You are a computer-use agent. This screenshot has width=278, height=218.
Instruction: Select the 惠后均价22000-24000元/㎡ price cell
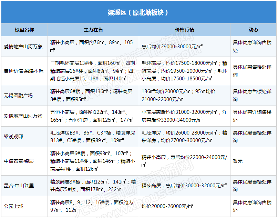click(184, 161)
